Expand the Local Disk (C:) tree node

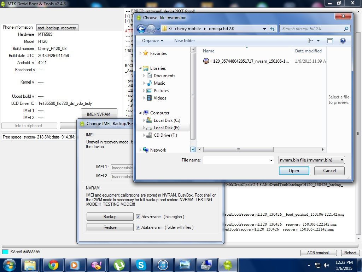[x=144, y=120]
